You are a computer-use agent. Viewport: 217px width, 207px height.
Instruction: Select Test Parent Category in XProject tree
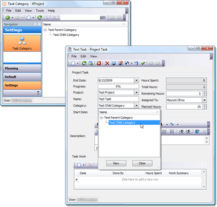point(62,30)
